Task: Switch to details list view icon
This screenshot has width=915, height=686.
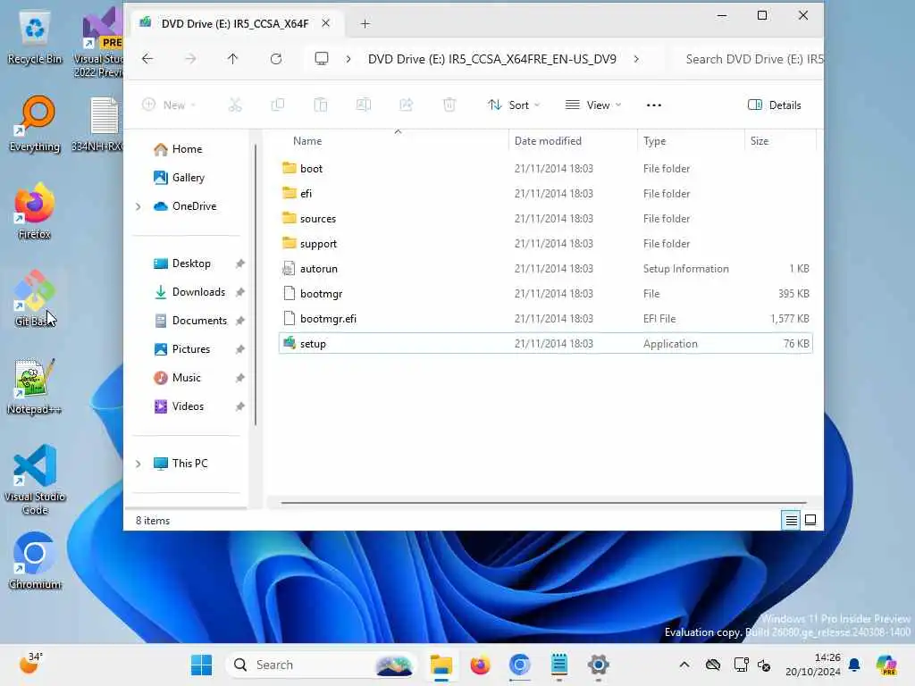Action: [792, 520]
